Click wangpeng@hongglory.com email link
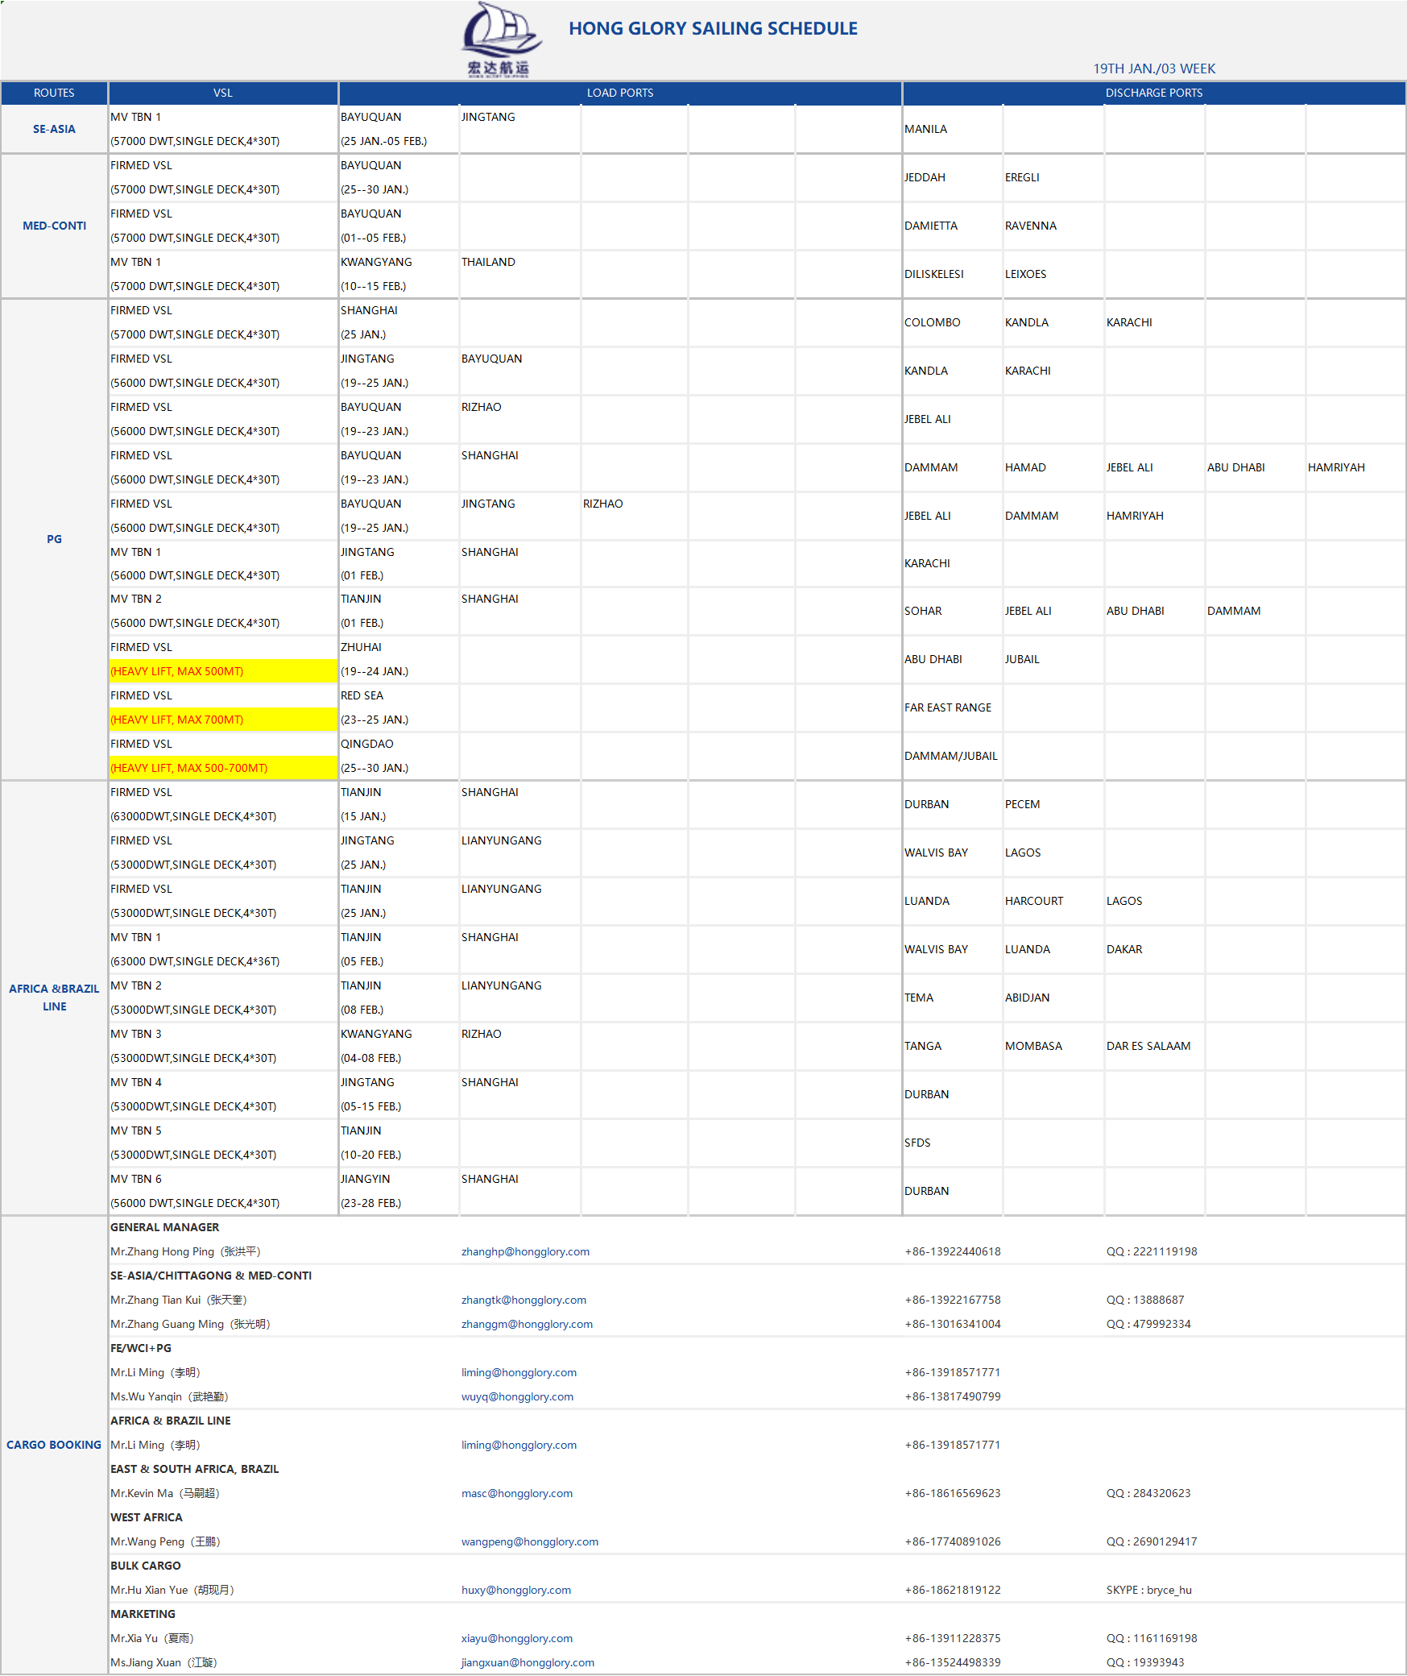Image resolution: width=1407 pixels, height=1676 pixels. tap(529, 1541)
